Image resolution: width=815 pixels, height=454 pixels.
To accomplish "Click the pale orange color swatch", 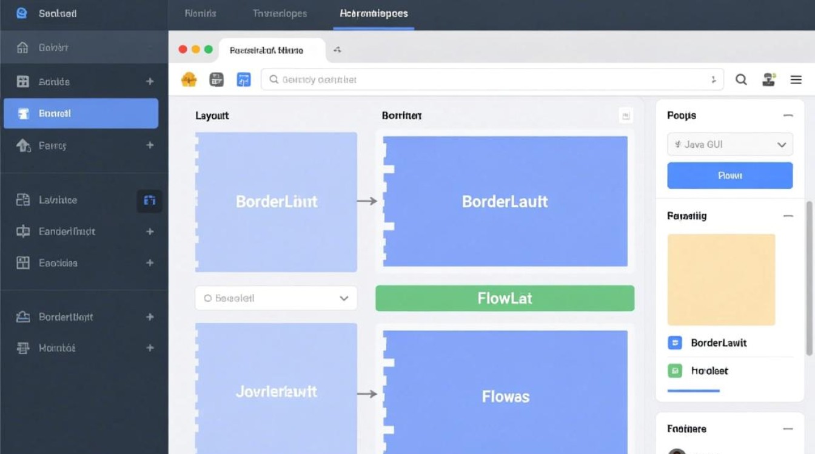I will coord(721,280).
